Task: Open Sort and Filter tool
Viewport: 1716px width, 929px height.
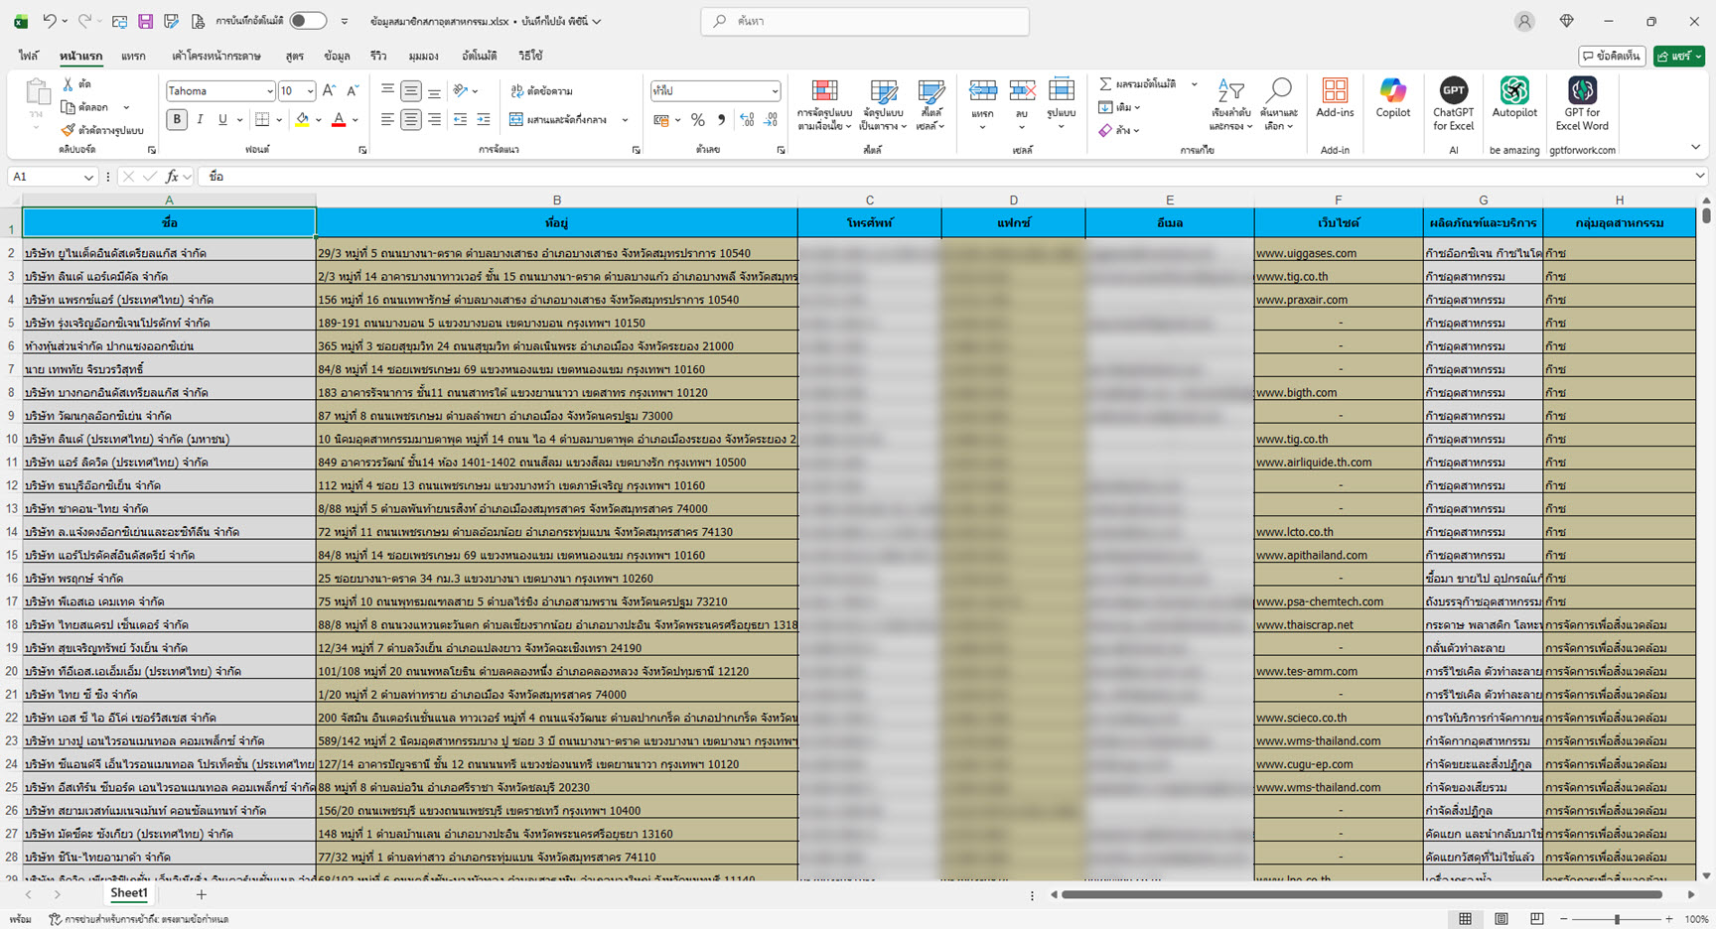Action: tap(1229, 103)
